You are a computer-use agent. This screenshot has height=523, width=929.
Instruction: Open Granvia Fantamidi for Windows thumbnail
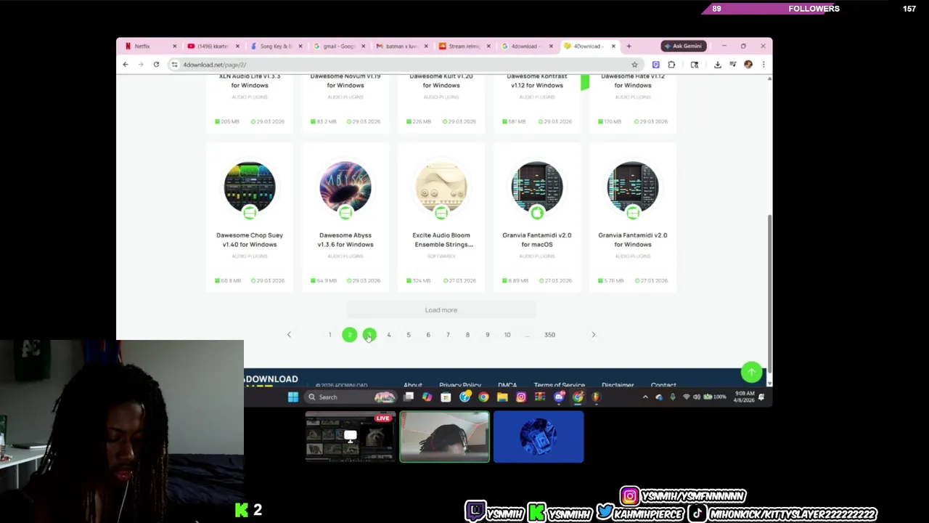[633, 187]
